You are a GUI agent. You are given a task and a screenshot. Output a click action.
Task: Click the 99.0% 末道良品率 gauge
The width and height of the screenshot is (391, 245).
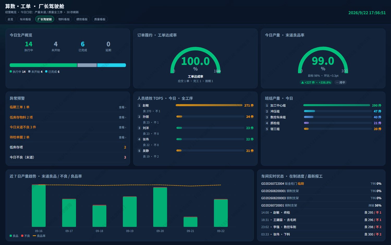point(323,61)
